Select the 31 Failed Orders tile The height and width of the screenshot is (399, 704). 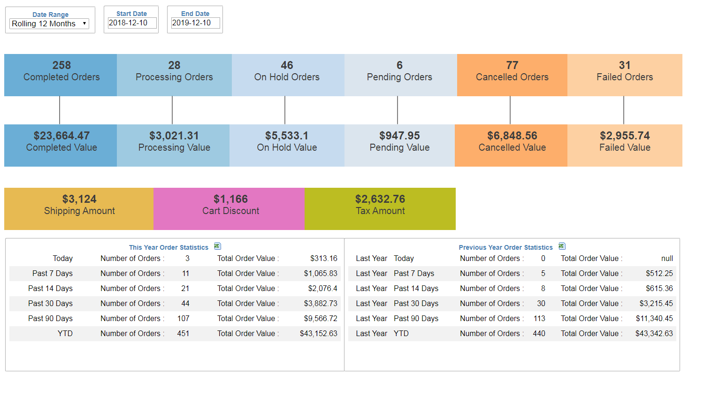point(625,75)
